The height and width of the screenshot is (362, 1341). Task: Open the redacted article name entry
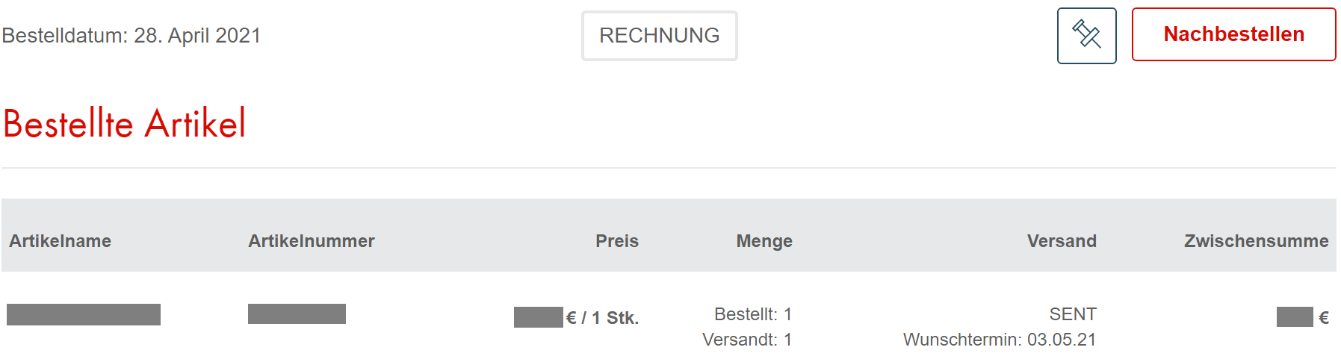84,314
